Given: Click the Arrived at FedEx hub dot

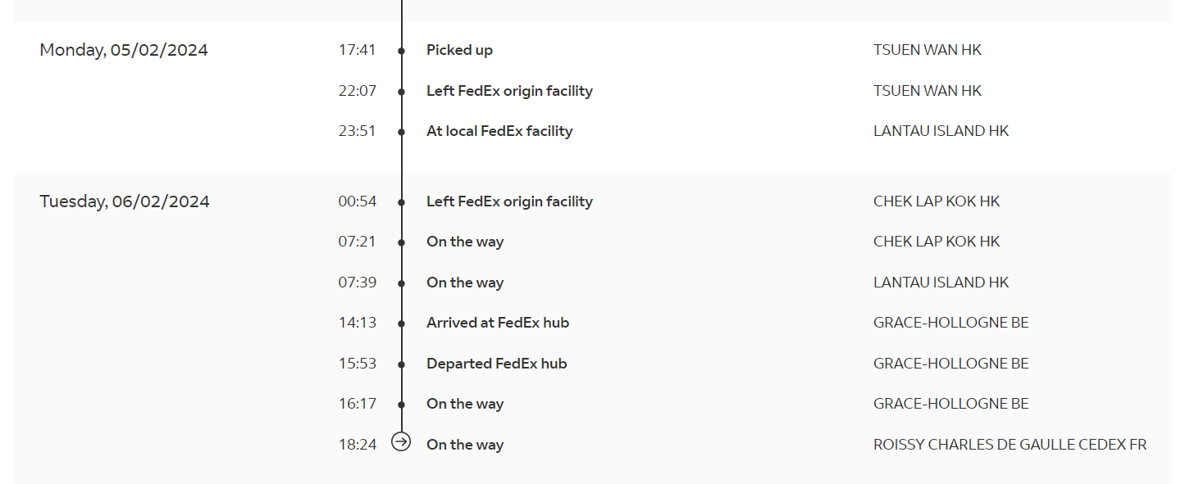Looking at the screenshot, I should [x=402, y=323].
